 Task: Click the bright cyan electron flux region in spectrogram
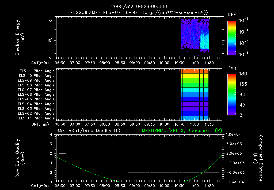(204, 41)
